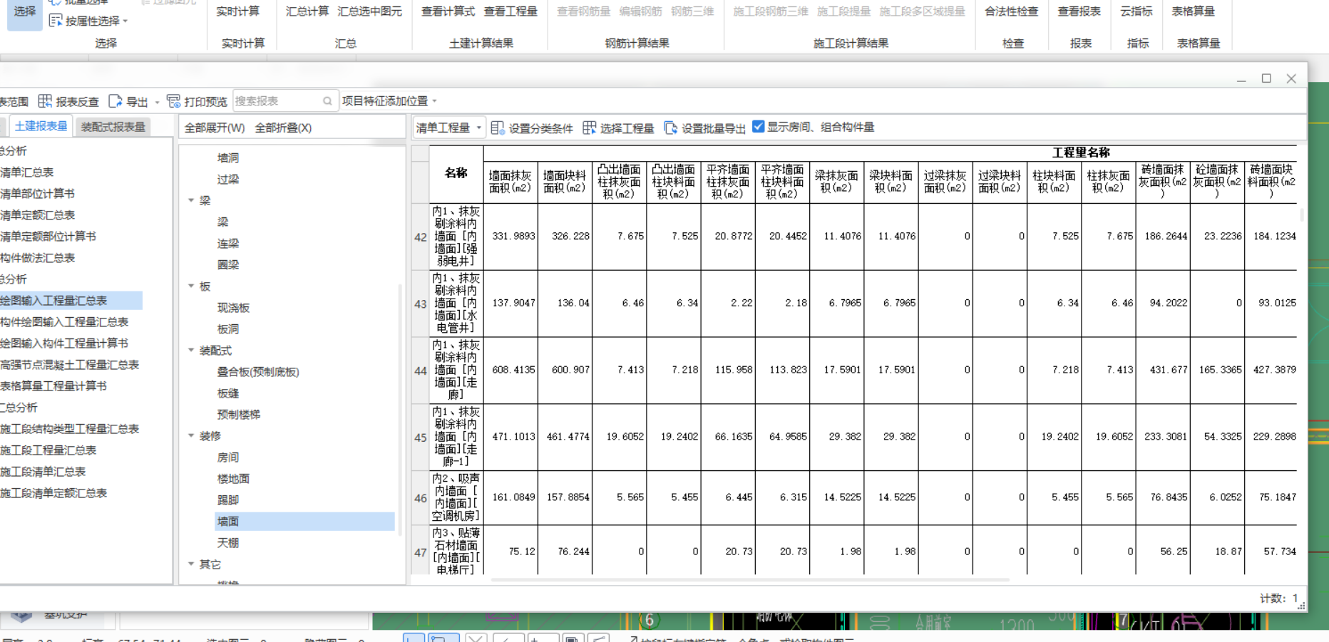Click 查看计算式 in ribbon

click(448, 11)
